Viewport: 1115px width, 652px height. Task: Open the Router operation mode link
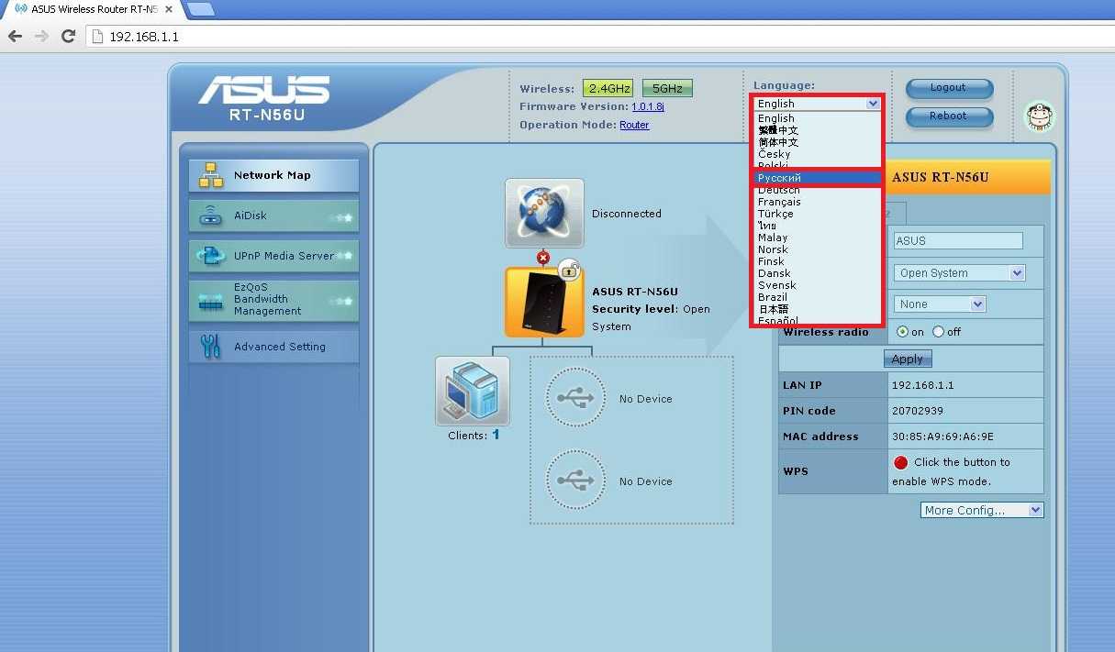tap(634, 125)
